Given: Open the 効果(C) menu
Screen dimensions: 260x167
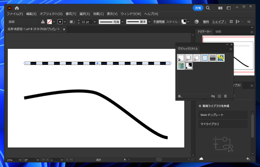Looking at the screenshot, I should [x=98, y=14].
